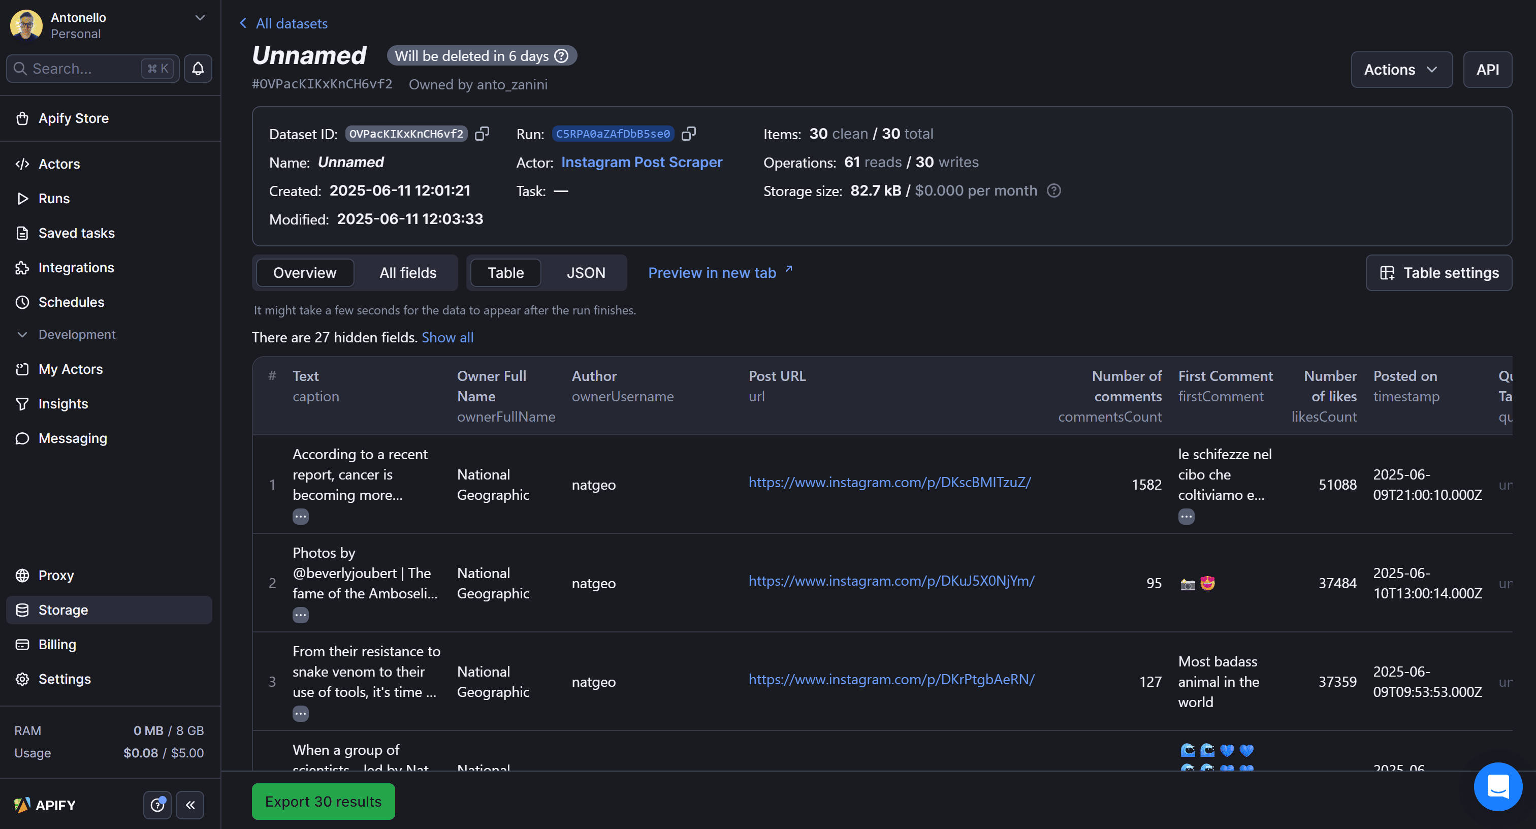Image resolution: width=1536 pixels, height=829 pixels.
Task: Click the storage size help icon
Action: [1053, 191]
